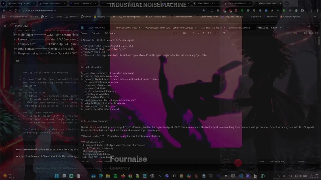Switch to Meta-Llama-3.3-70B Notepad tab
Screen dimensions: 321x180
click(211, 28)
